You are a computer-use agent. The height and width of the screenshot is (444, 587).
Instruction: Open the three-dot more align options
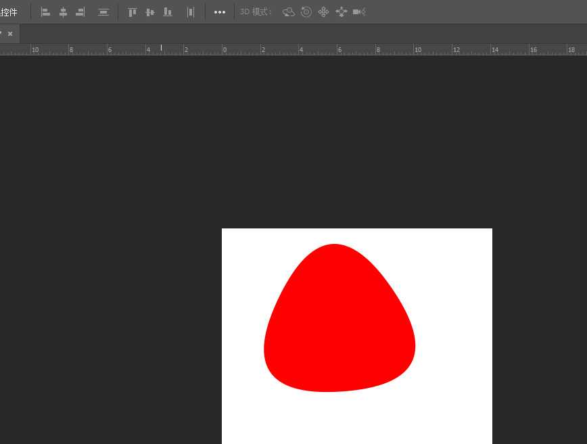click(220, 12)
